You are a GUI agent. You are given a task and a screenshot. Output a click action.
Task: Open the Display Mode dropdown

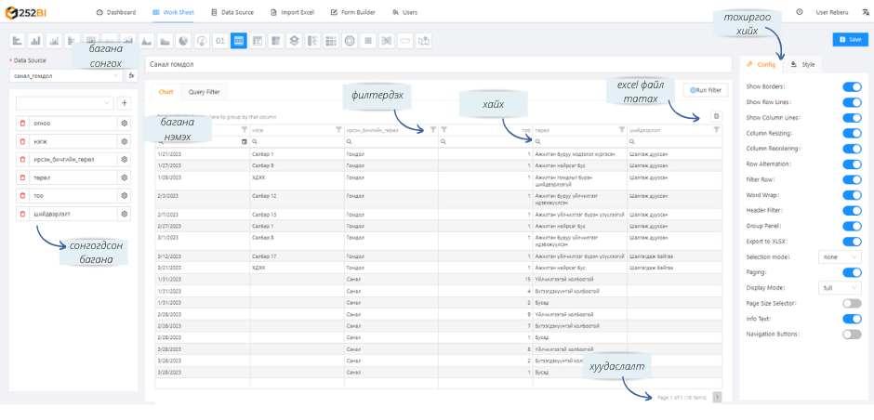point(840,288)
